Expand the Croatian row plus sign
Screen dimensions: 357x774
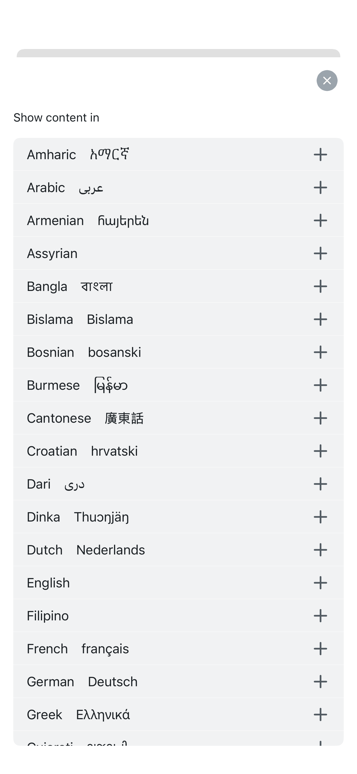pyautogui.click(x=320, y=451)
